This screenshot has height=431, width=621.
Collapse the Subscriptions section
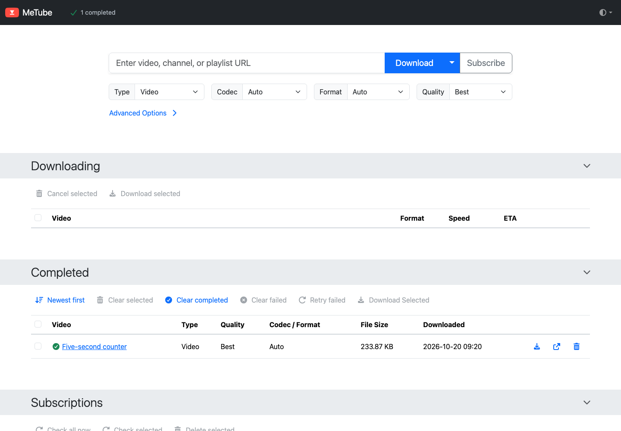coord(587,403)
